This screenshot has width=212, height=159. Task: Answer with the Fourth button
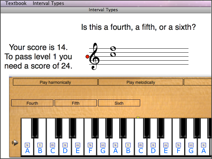pos(32,103)
